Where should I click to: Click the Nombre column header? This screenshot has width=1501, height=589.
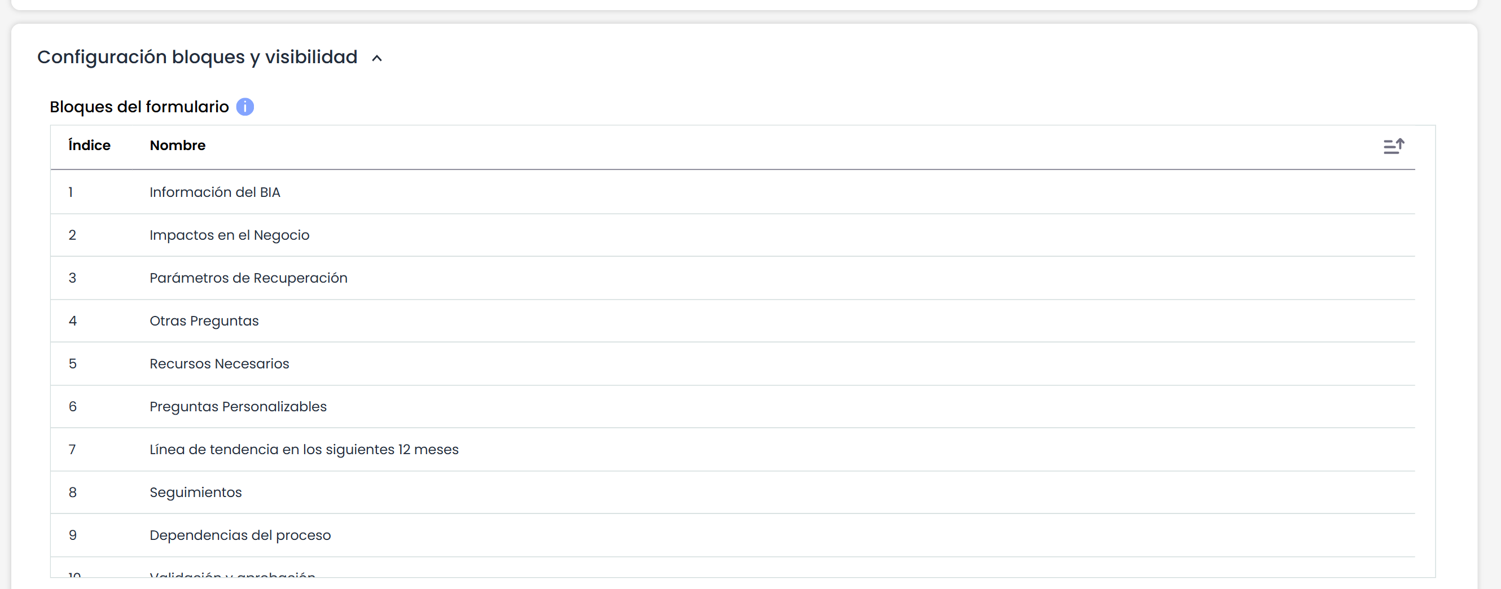pyautogui.click(x=178, y=145)
